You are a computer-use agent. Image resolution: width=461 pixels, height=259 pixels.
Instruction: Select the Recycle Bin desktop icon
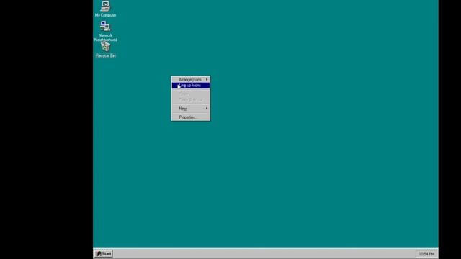coord(105,50)
